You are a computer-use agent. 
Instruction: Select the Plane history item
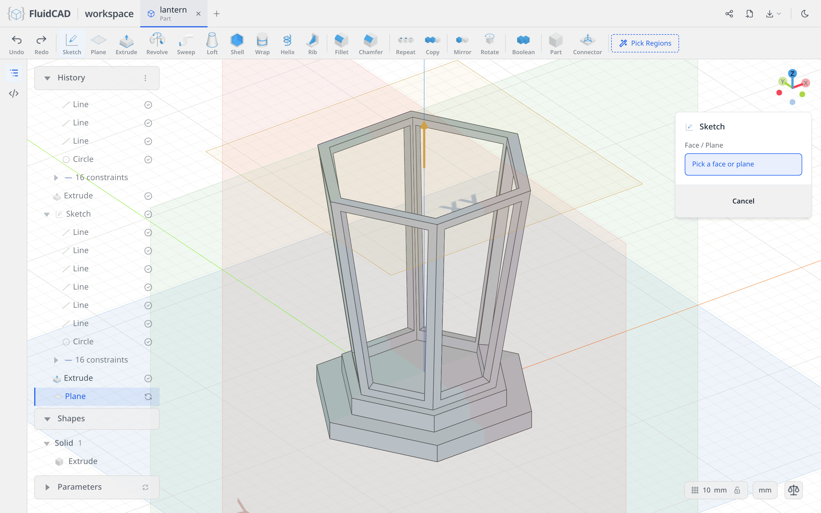[97, 396]
